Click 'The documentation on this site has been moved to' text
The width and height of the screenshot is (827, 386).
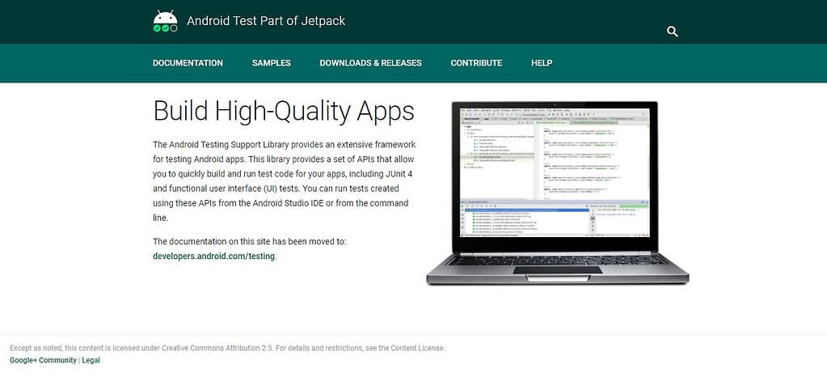tap(250, 241)
